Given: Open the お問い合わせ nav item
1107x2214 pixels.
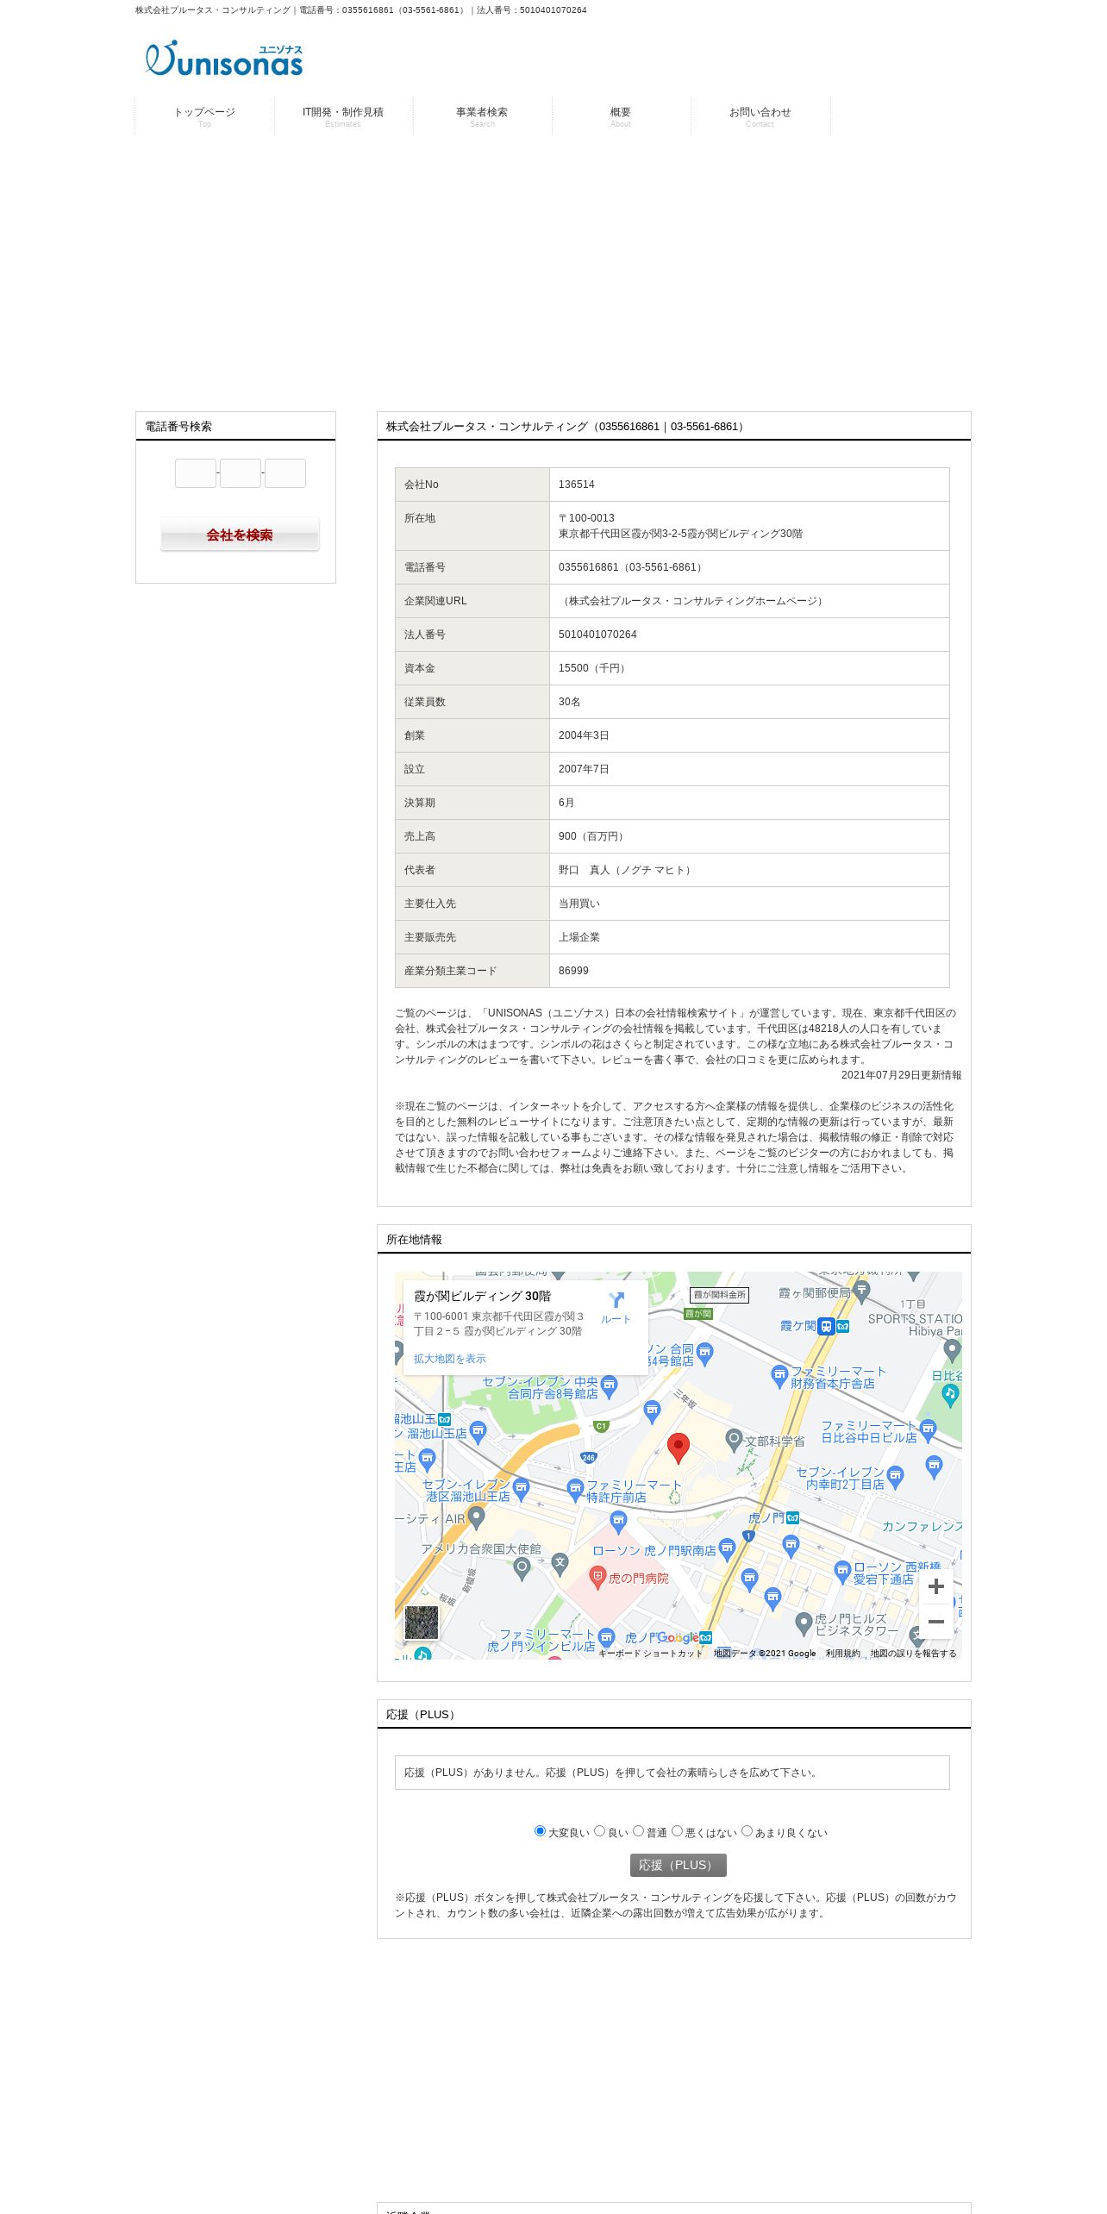Looking at the screenshot, I should click(760, 116).
